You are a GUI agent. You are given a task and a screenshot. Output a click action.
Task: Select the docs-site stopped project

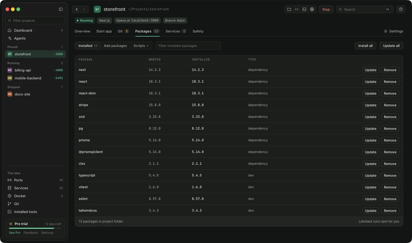tap(35, 94)
